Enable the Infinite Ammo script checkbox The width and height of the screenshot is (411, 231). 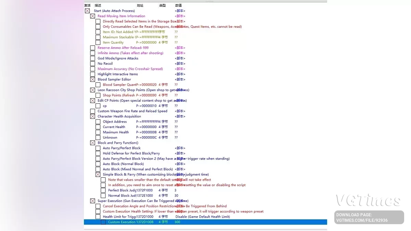92,53
